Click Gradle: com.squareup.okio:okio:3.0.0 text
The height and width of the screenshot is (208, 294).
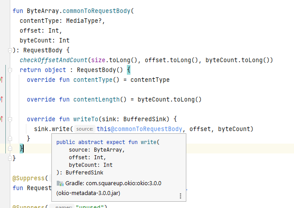tap(113, 183)
